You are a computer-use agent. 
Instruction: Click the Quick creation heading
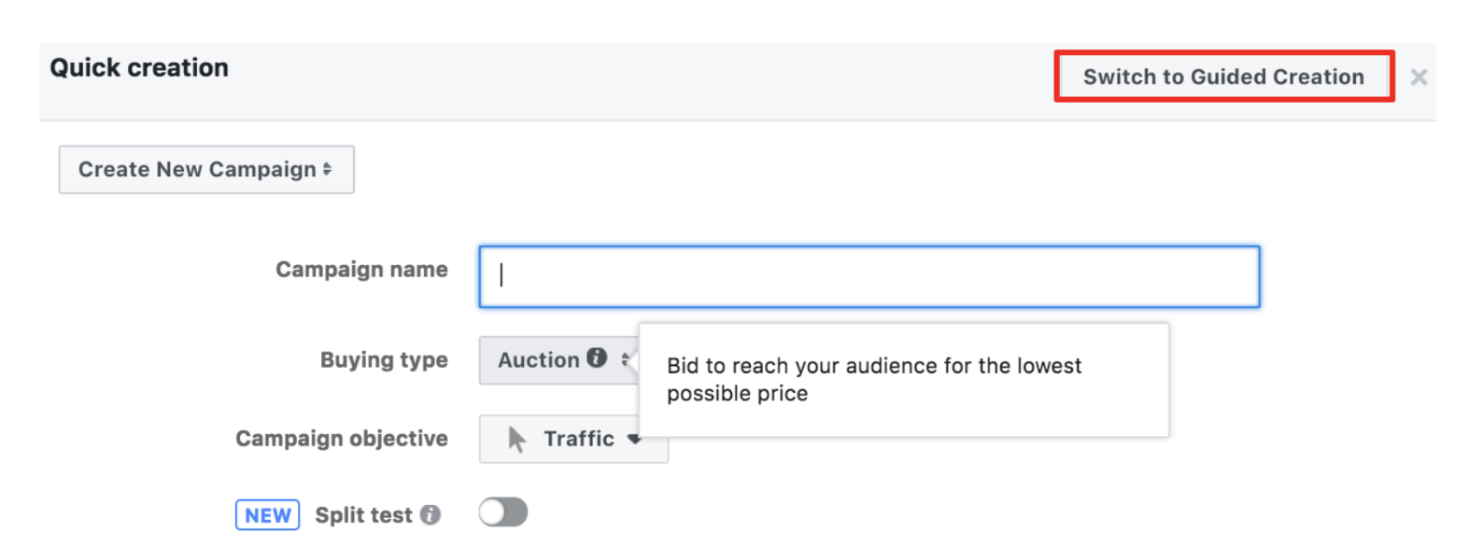(x=139, y=68)
